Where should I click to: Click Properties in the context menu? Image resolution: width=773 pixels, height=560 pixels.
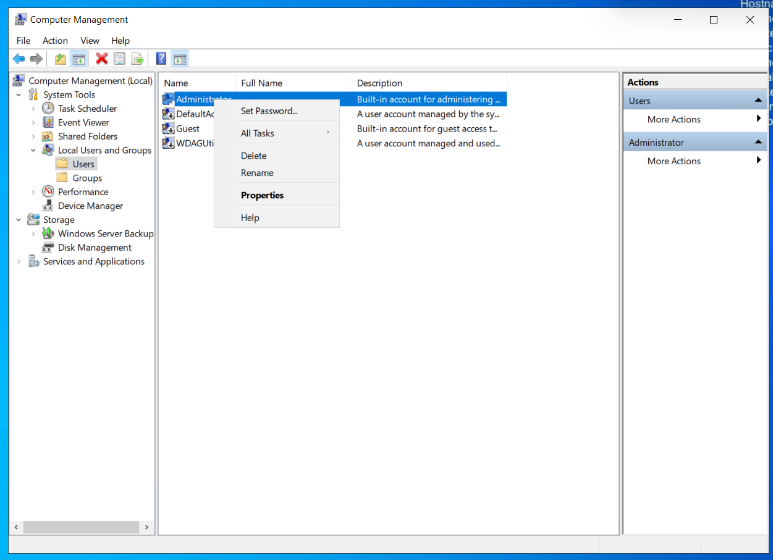click(262, 195)
